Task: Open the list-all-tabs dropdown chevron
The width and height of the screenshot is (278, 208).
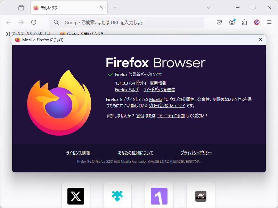Action: click(209, 8)
